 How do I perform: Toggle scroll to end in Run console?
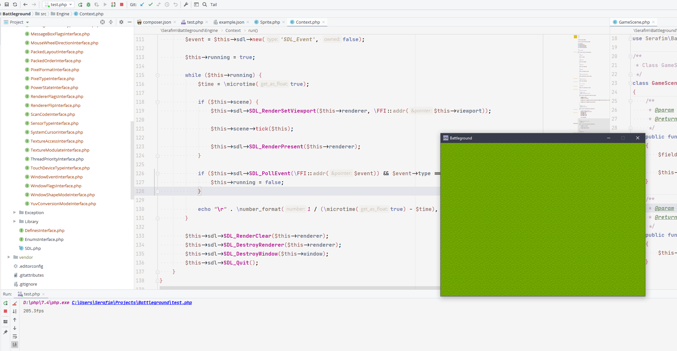(x=15, y=345)
